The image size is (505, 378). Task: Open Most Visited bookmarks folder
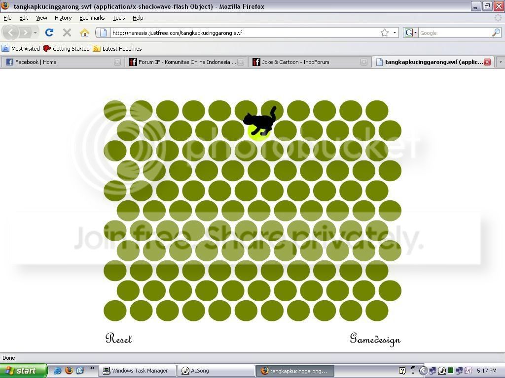[x=21, y=49]
